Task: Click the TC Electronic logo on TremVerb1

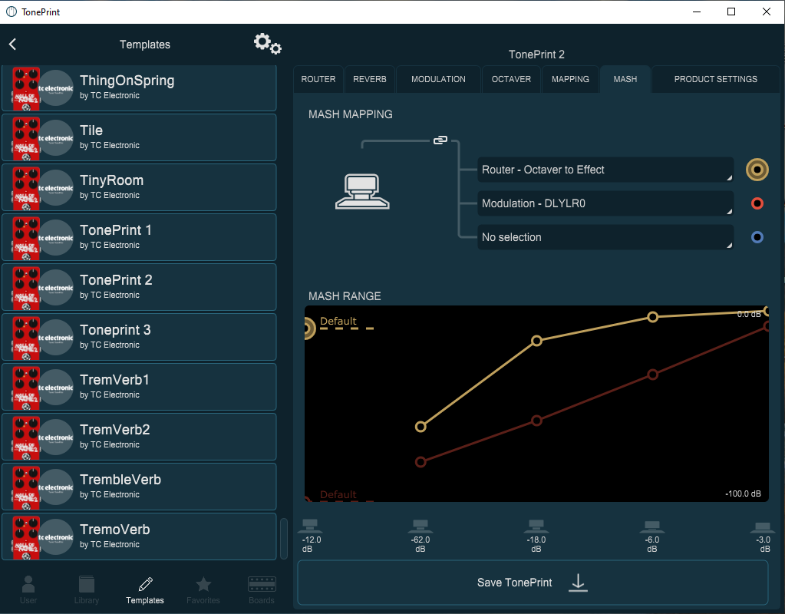Action: 55,388
